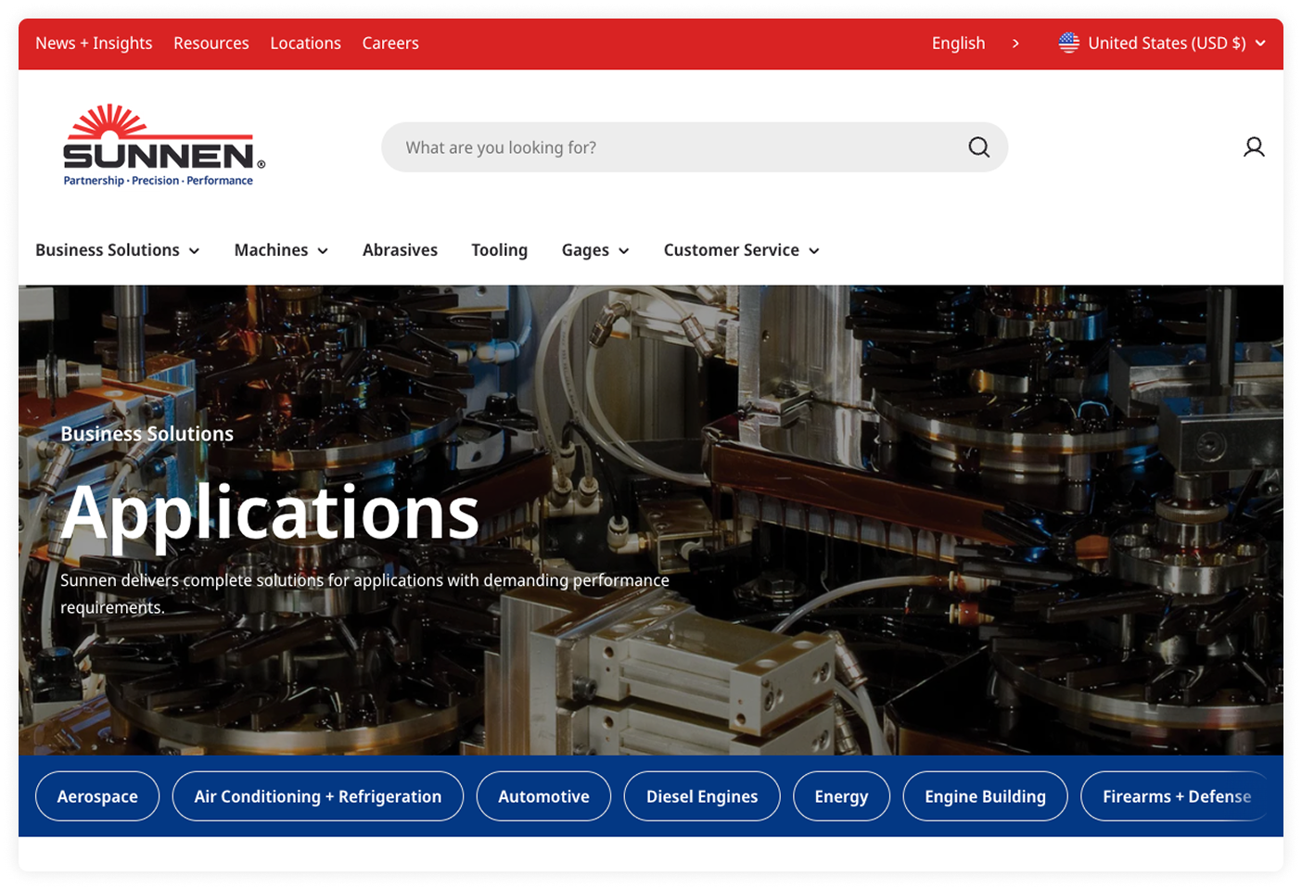Click the Sunnen logo
1302x890 pixels.
tap(164, 146)
